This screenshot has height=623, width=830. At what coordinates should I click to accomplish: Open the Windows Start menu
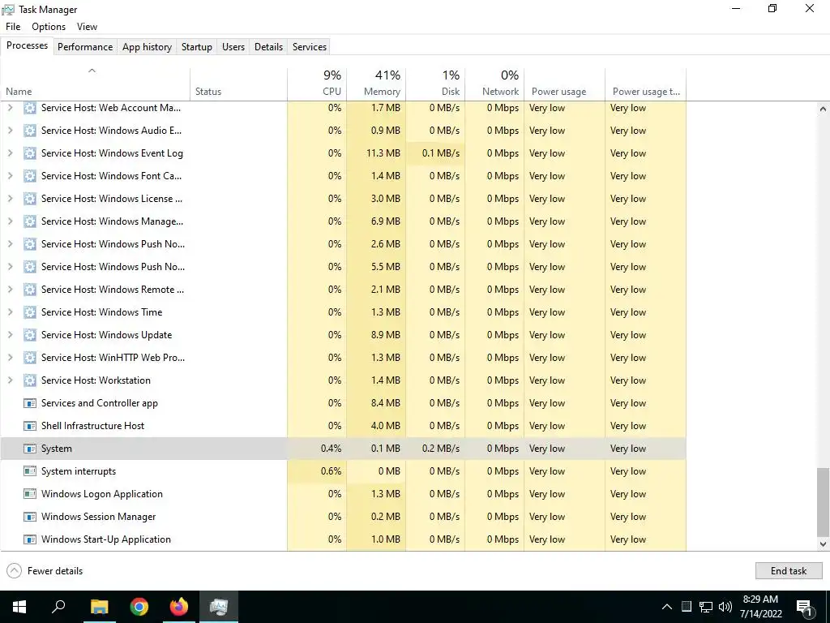point(19,607)
